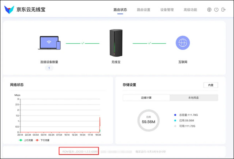
Task: Go to the 高级功能 tab
Action: click(190, 10)
